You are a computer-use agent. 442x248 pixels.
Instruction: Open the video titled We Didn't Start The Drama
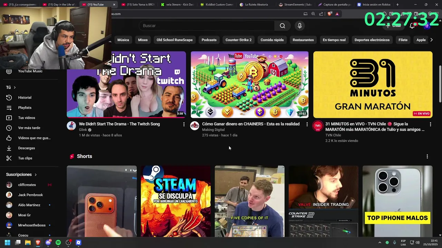point(119,124)
